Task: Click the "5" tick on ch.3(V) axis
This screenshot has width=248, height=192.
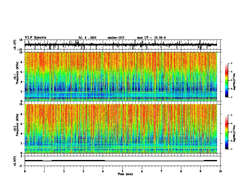Action: click(22, 156)
